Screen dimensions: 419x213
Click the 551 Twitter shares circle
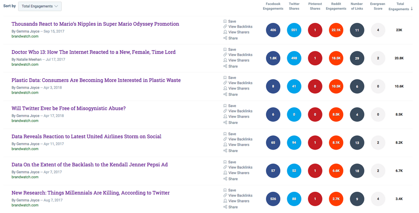click(x=294, y=30)
